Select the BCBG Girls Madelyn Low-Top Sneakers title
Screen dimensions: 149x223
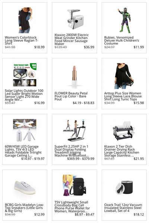[24, 208]
